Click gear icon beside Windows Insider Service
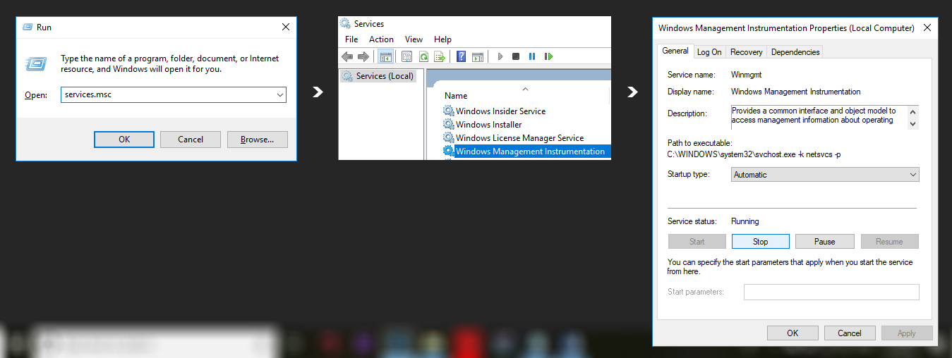 point(448,111)
